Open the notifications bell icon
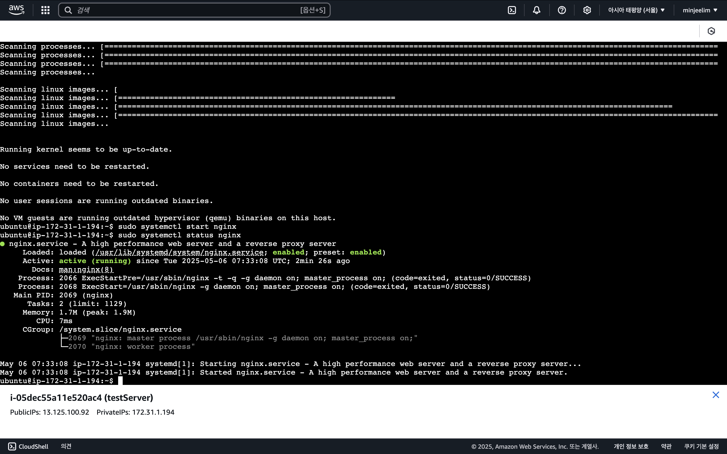Viewport: 727px width, 454px height. (x=536, y=10)
